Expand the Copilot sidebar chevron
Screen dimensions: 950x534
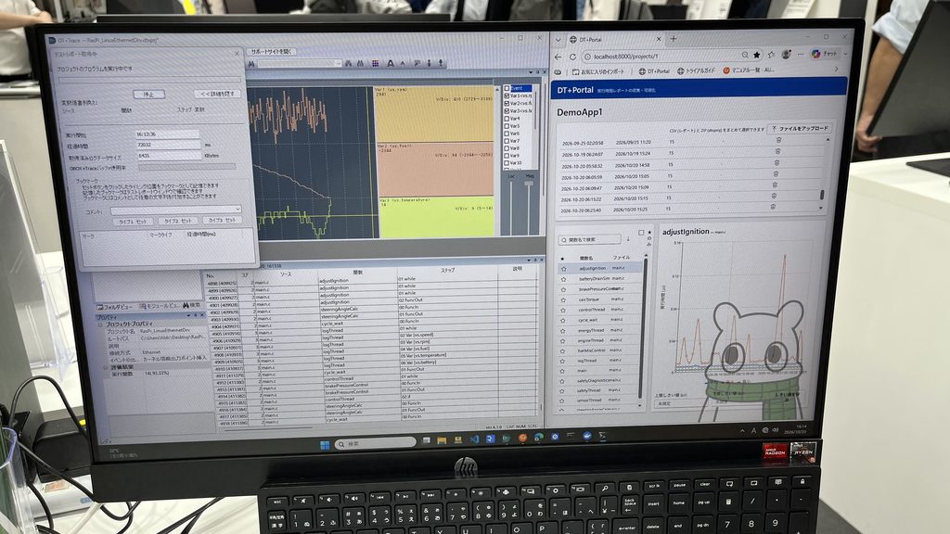pyautogui.click(x=845, y=53)
